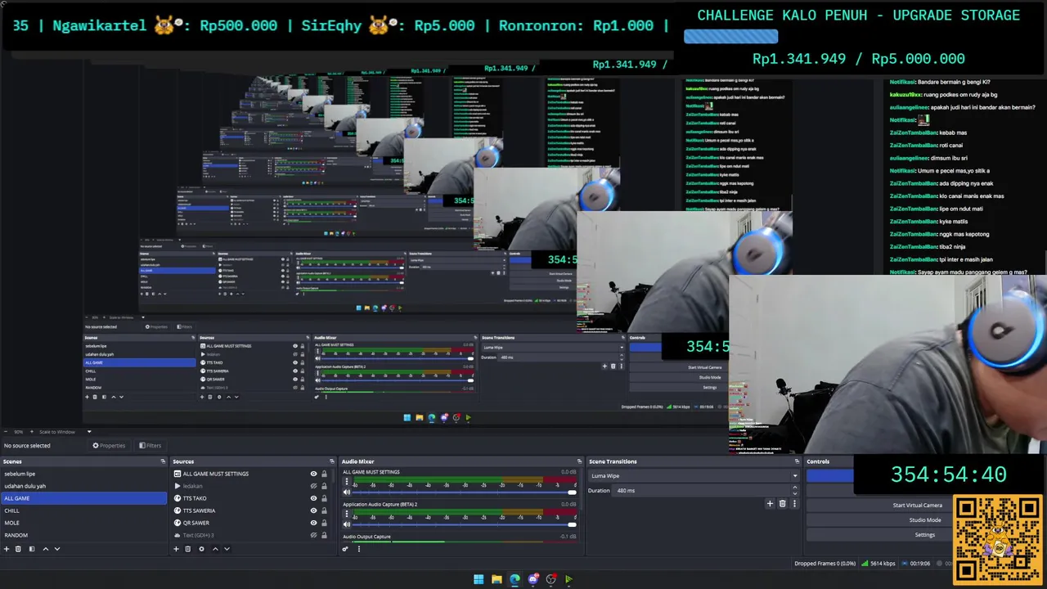
Task: Decrease the transition duration with down arrow
Action: click(x=795, y=492)
